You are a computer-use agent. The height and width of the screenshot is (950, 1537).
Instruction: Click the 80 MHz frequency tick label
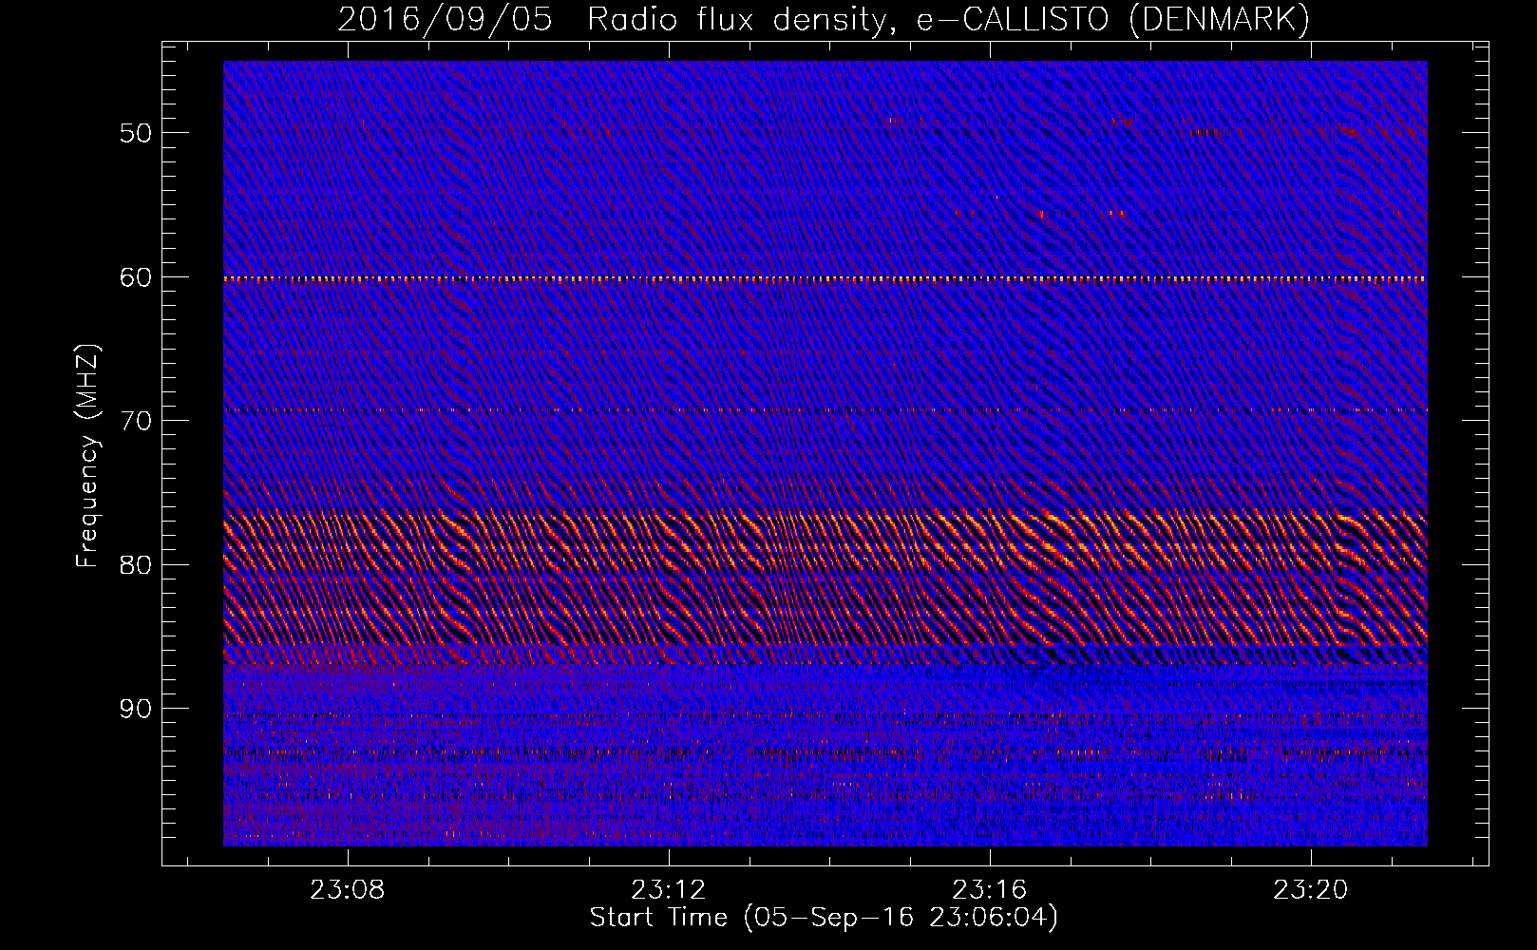click(x=135, y=565)
